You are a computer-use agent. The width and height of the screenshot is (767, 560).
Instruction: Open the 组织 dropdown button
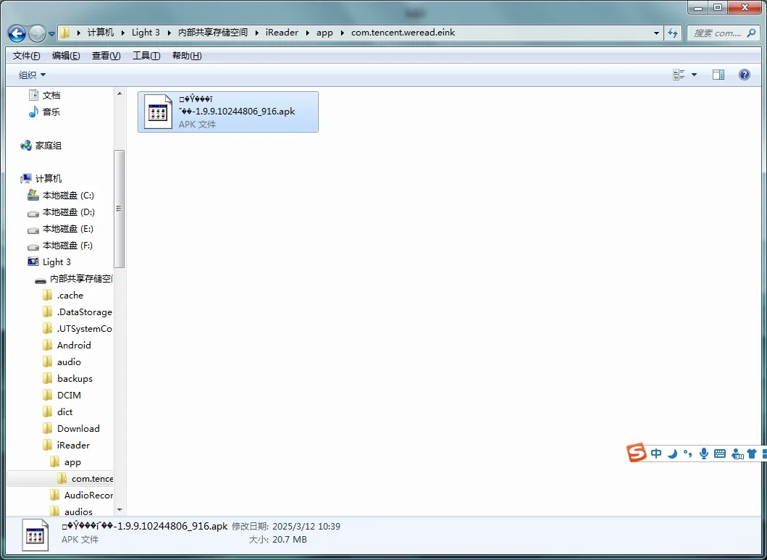[x=33, y=75]
